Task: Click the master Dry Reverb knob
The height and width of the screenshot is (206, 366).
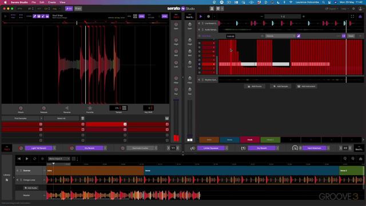Action: click(x=244, y=148)
